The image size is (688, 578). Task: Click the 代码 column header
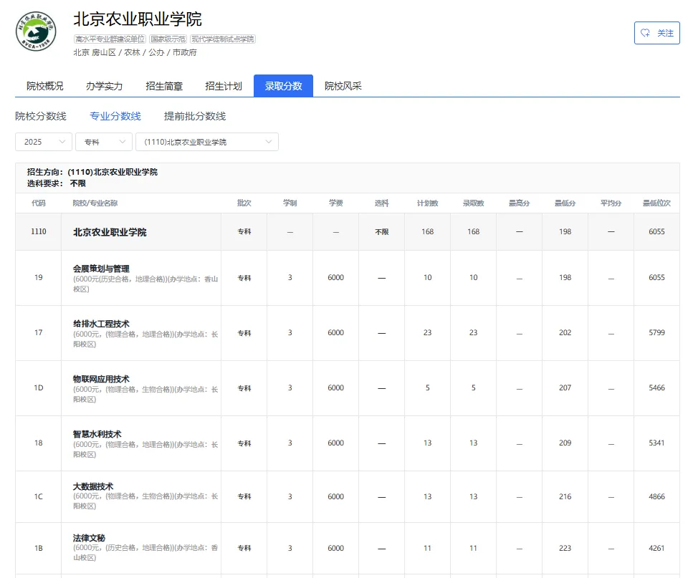(x=38, y=203)
